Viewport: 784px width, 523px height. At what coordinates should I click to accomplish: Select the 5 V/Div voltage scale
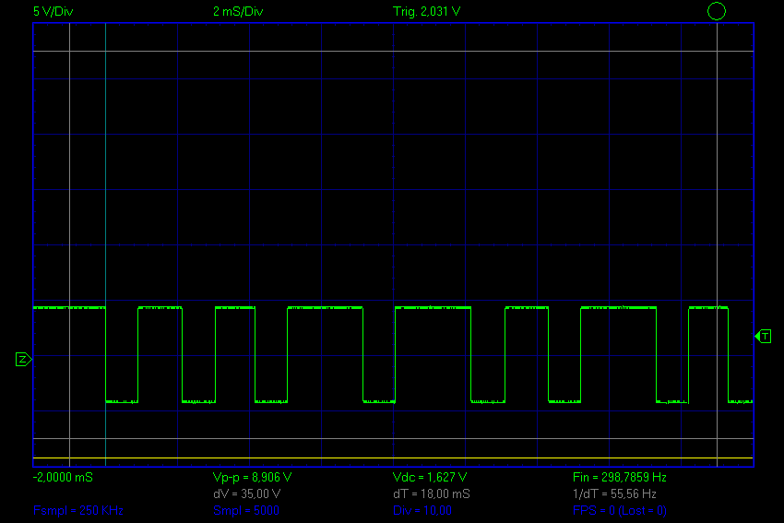click(53, 11)
